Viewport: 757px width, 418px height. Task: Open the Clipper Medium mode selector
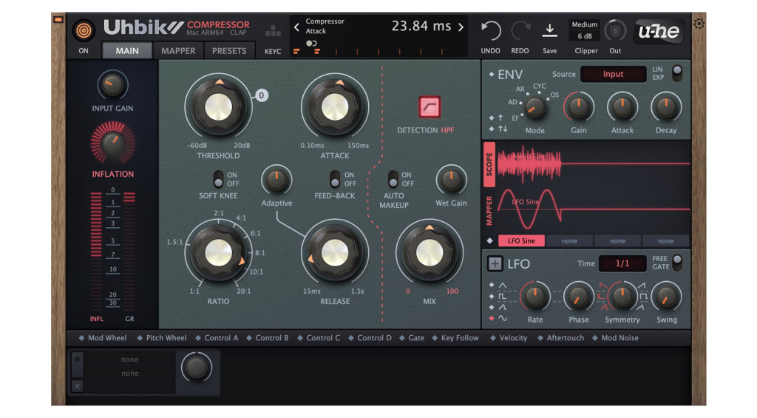tap(584, 25)
